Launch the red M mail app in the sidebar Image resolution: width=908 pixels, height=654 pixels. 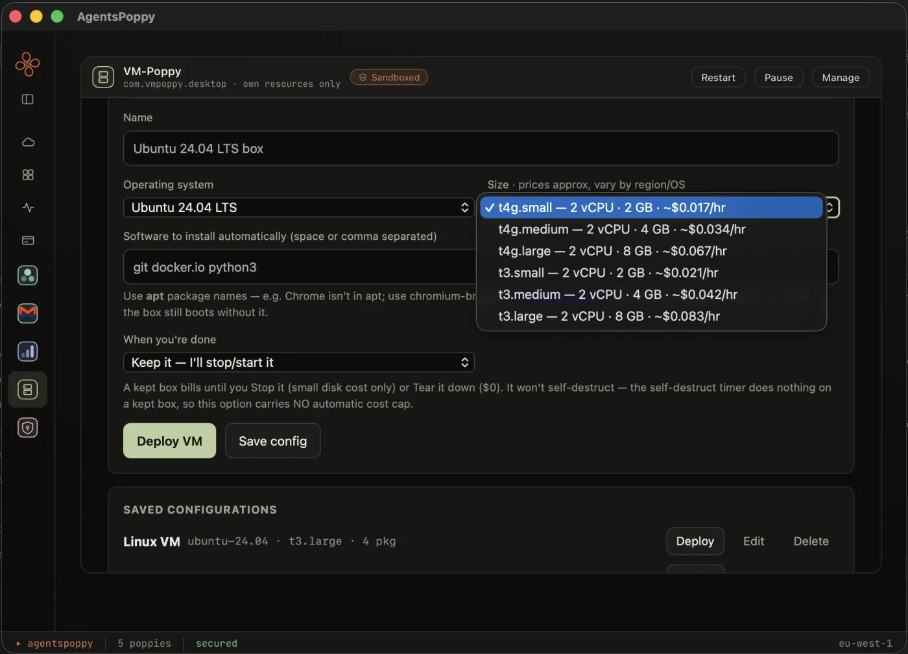[27, 313]
